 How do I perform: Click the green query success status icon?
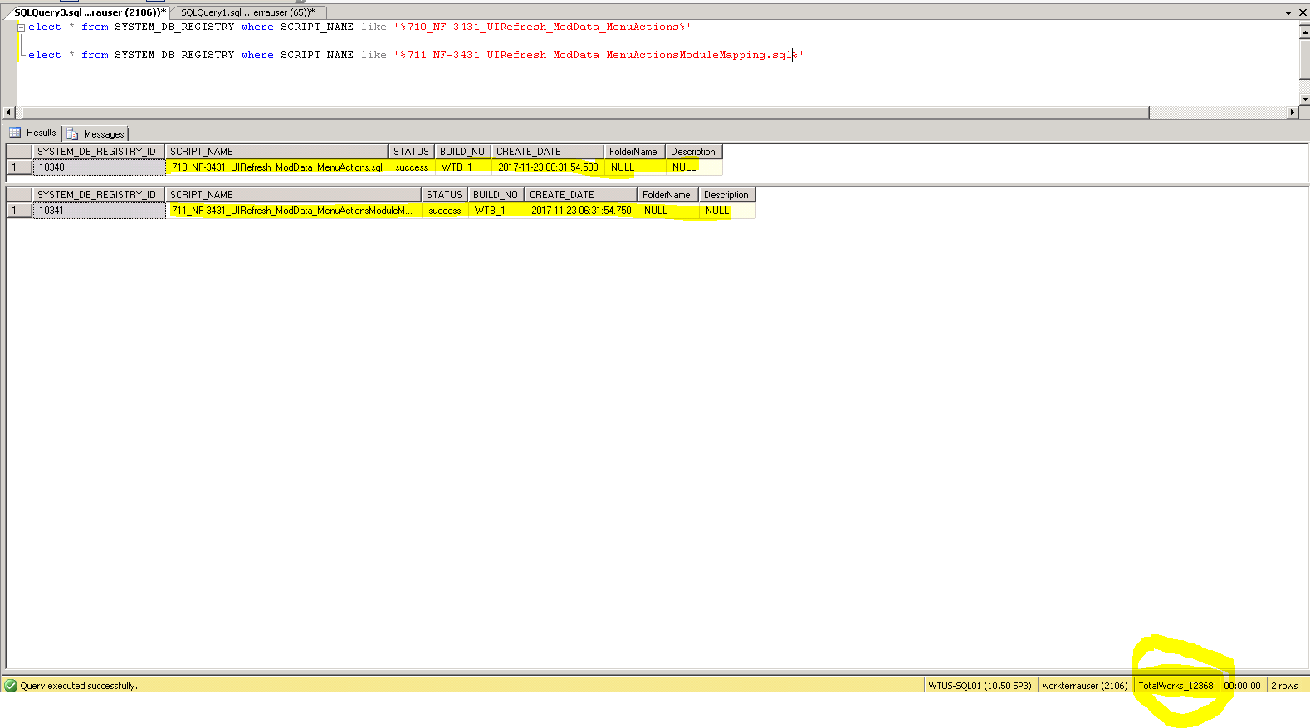pyautogui.click(x=11, y=686)
